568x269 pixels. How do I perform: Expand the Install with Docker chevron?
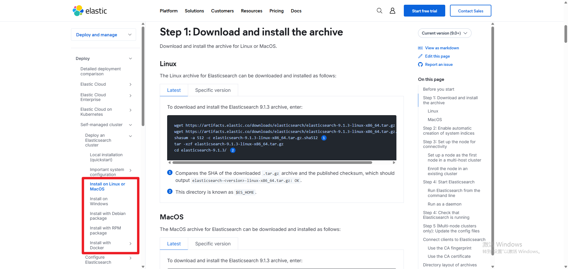[130, 244]
